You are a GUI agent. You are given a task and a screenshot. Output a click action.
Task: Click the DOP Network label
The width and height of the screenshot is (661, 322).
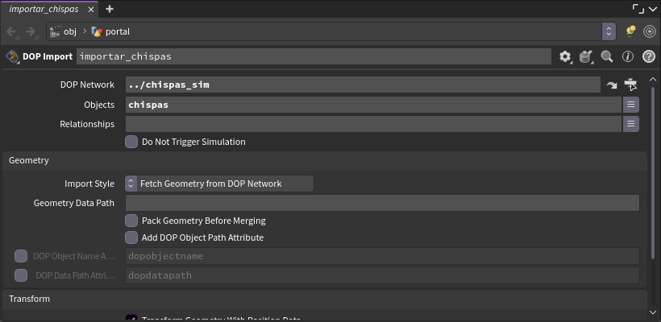[x=87, y=85]
